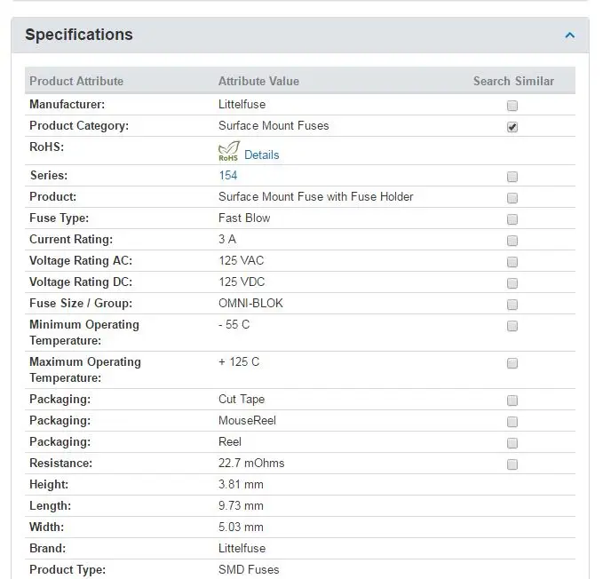The height and width of the screenshot is (579, 603).
Task: Check the Resistance 22.7 mOhms box
Action: pos(512,464)
